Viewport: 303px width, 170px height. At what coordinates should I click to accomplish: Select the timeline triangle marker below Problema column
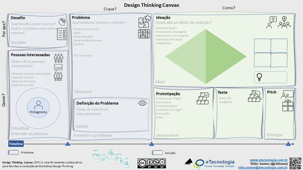(x=151, y=144)
